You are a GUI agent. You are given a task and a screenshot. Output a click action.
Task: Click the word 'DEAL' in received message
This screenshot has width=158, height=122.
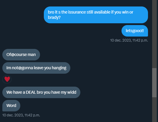click(x=31, y=92)
